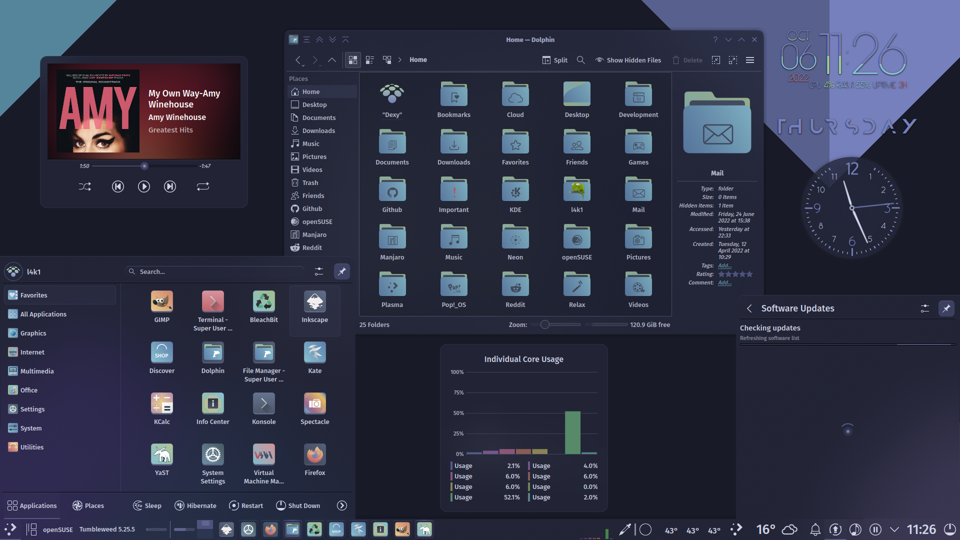Image resolution: width=960 pixels, height=540 pixels.
Task: Toggle shuffle in the music player
Action: 85,186
